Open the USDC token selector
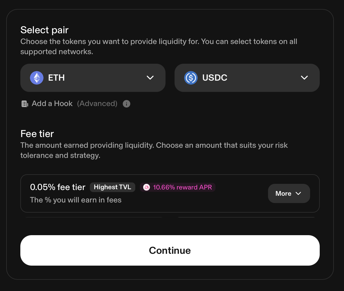 click(x=247, y=78)
